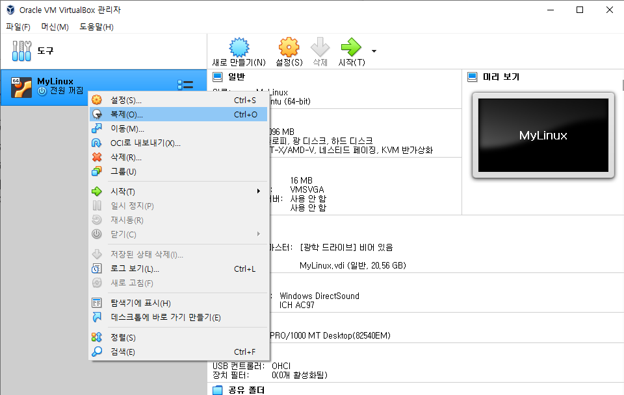624x395 pixels.
Task: Select 삭제(R)... remove entry
Action: tap(178, 157)
